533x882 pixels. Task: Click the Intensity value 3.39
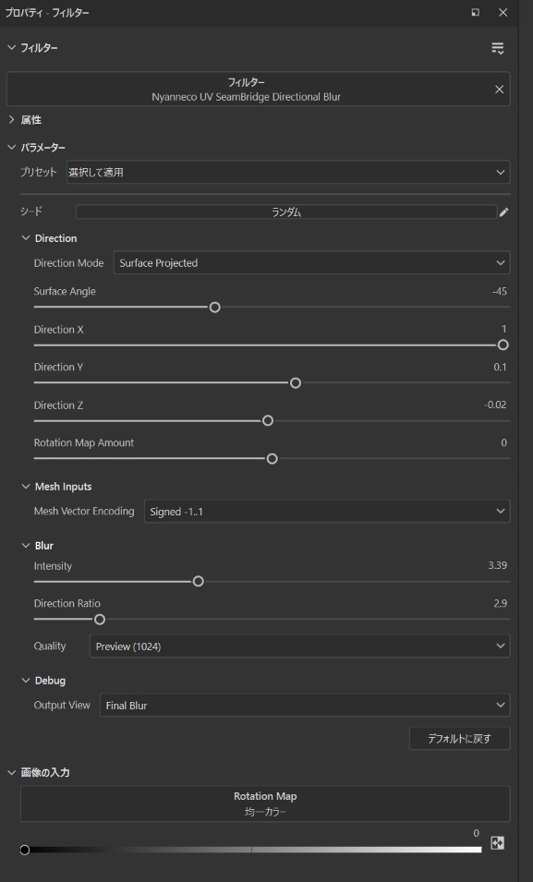pyautogui.click(x=498, y=565)
